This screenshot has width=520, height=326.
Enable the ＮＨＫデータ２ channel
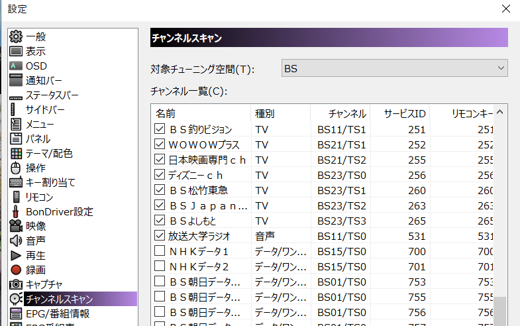160,266
